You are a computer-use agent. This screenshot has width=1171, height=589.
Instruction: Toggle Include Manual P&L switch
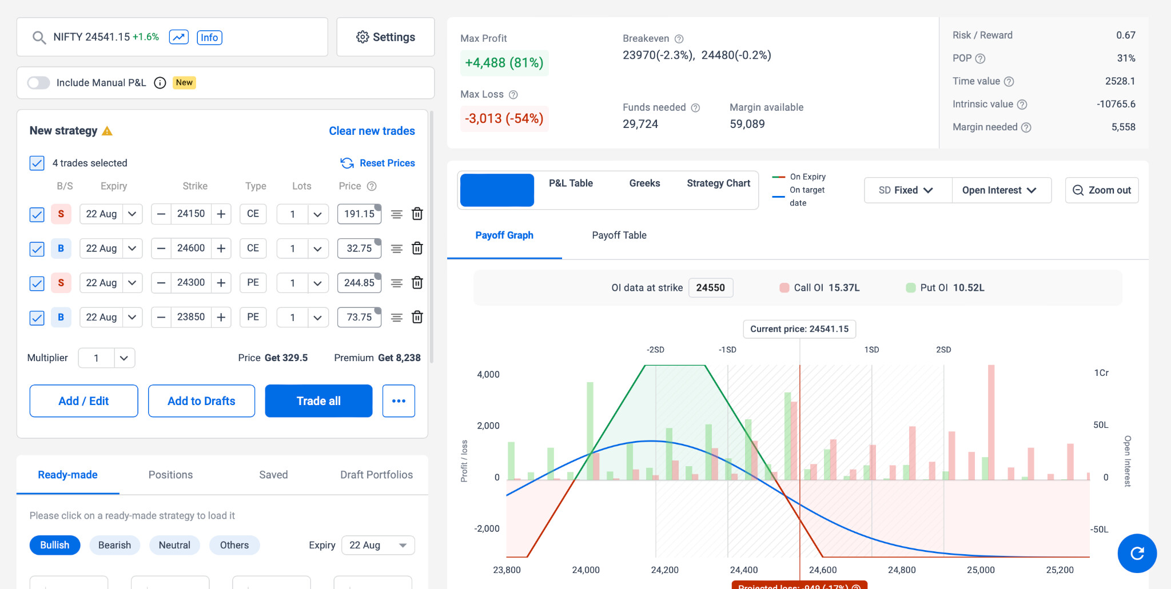39,83
